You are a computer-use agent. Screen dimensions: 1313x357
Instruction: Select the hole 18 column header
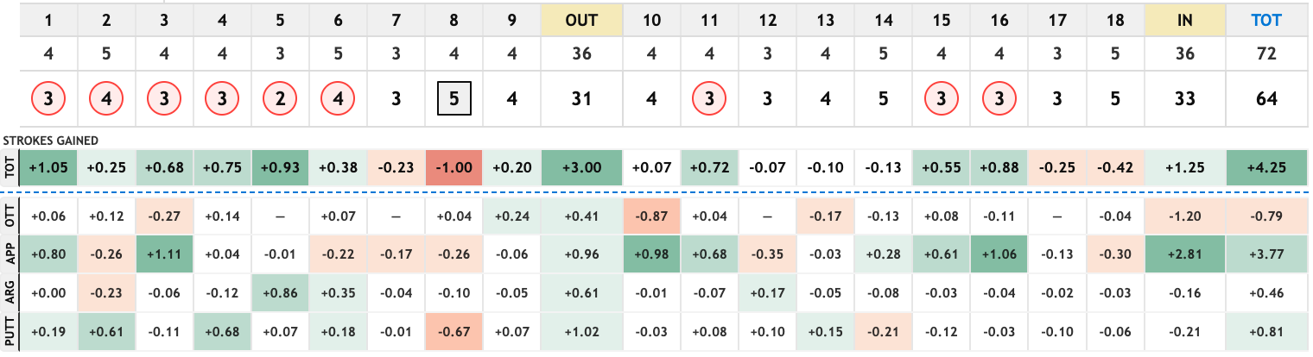pos(1114,19)
